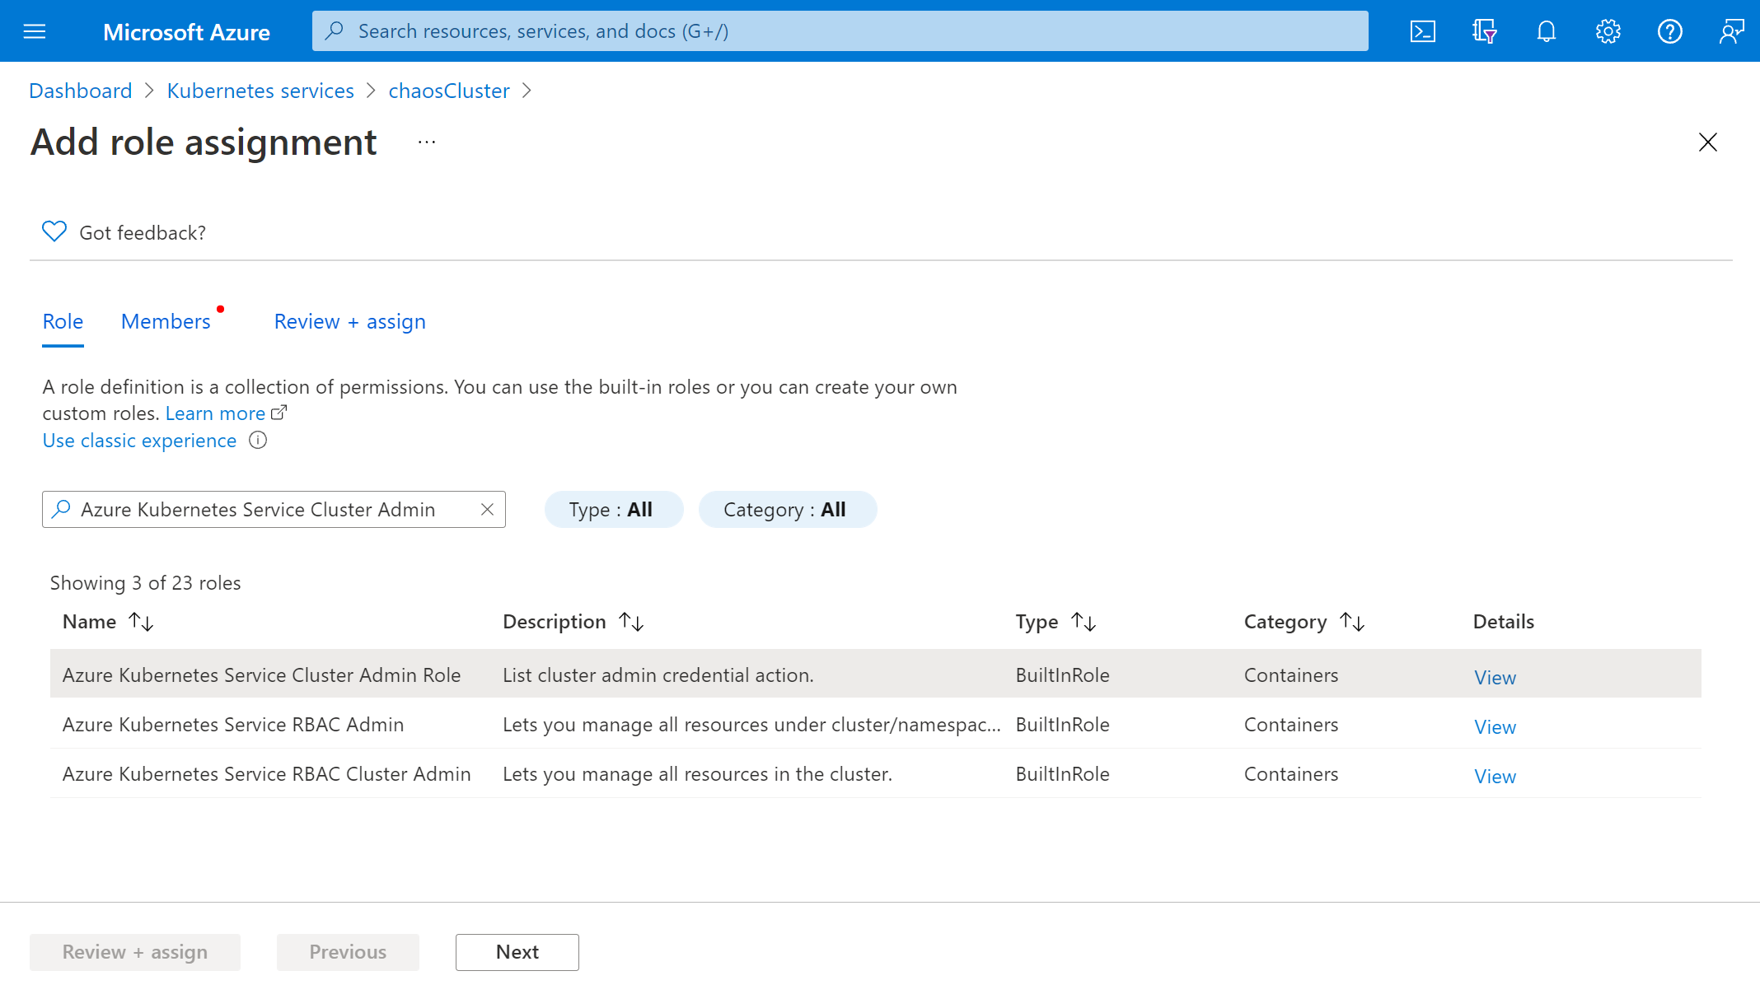Click the hamburger menu icon

pyautogui.click(x=34, y=31)
